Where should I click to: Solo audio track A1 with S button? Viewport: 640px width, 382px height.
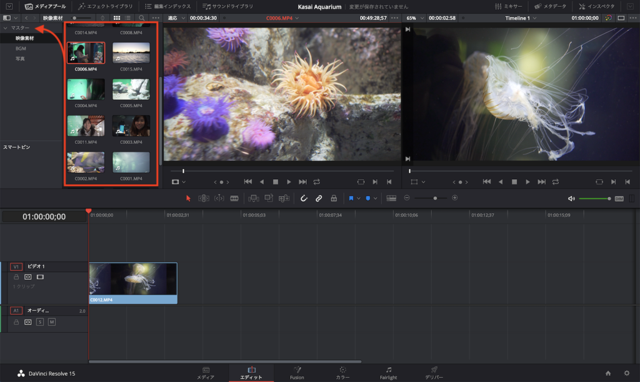[x=40, y=322]
